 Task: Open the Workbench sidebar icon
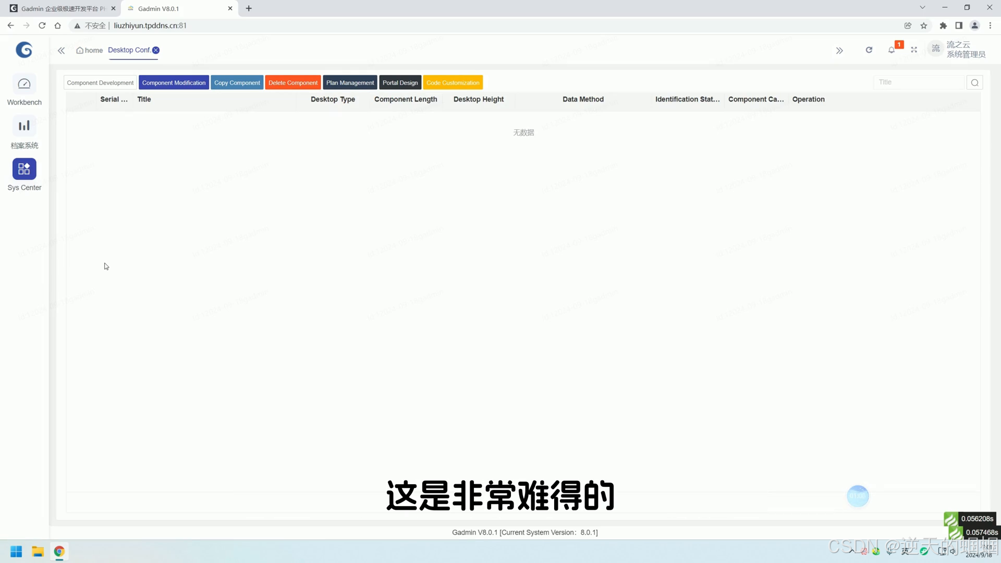point(24,84)
